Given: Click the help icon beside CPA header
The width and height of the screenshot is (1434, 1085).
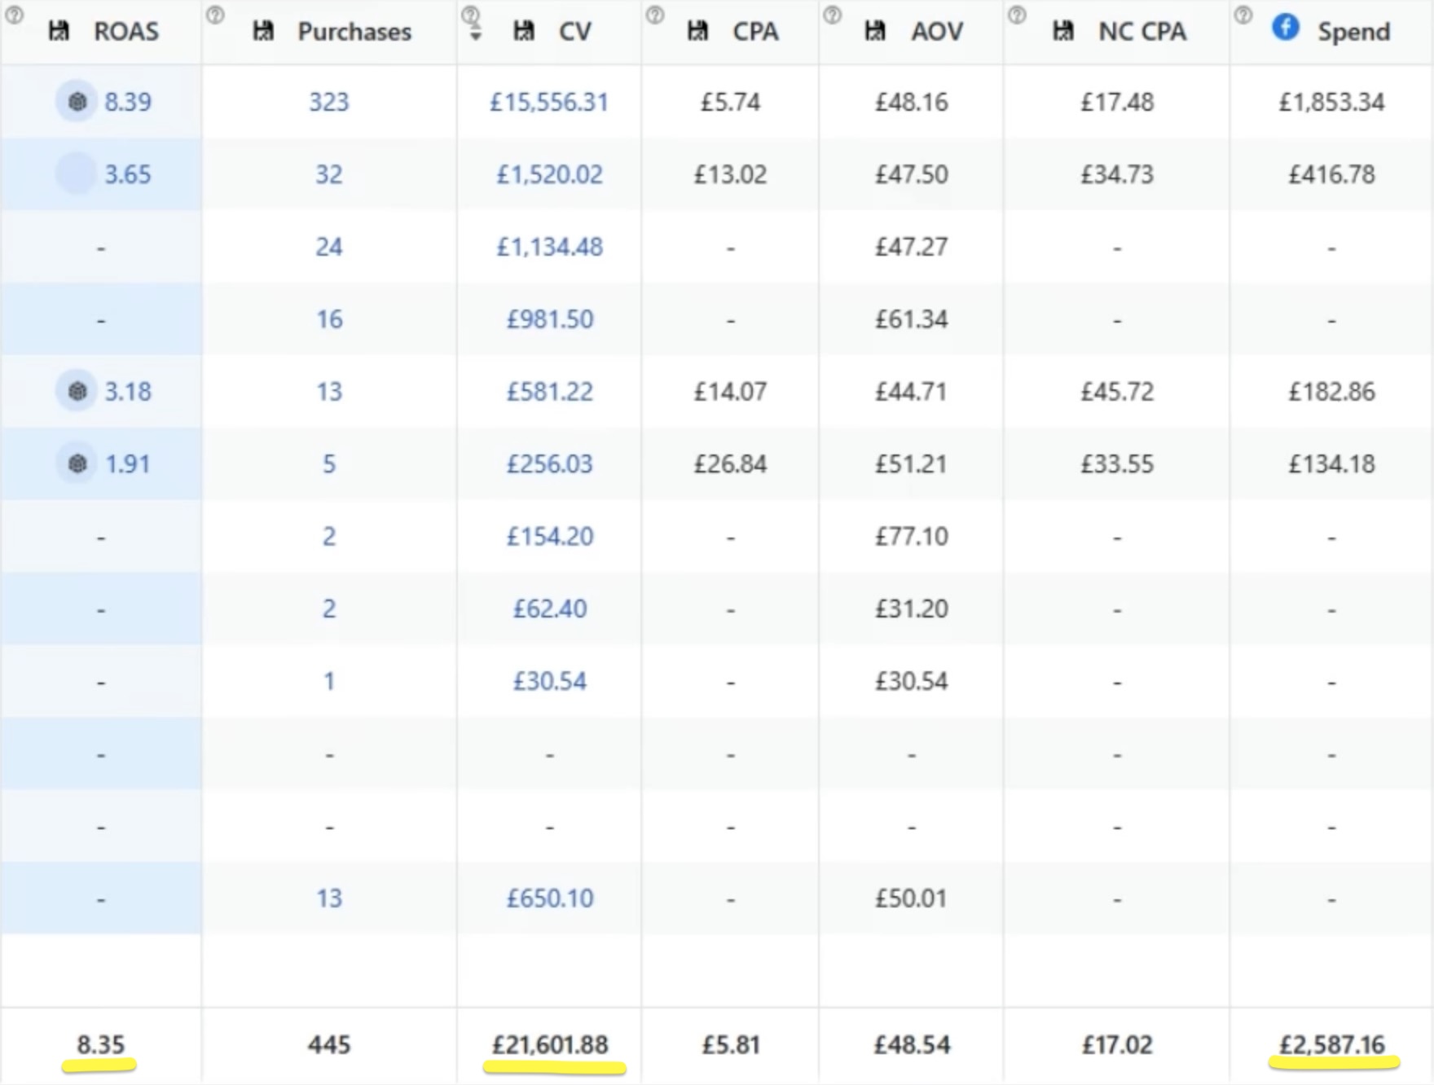Looking at the screenshot, I should 654,15.
